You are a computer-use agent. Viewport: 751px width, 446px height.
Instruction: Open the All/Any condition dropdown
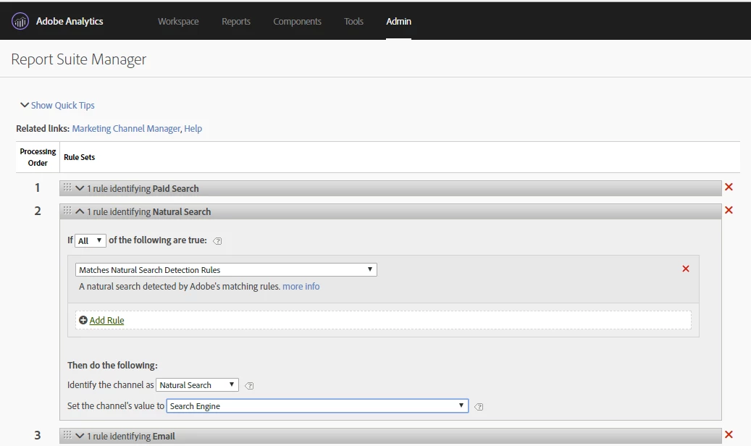coord(90,240)
